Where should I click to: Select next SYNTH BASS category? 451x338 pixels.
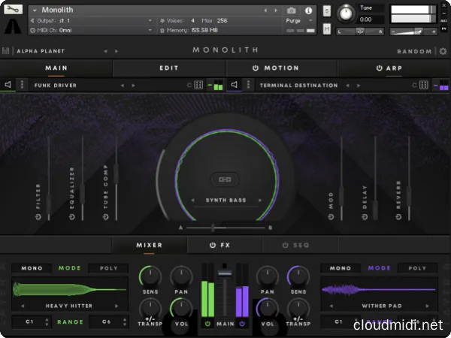260,201
